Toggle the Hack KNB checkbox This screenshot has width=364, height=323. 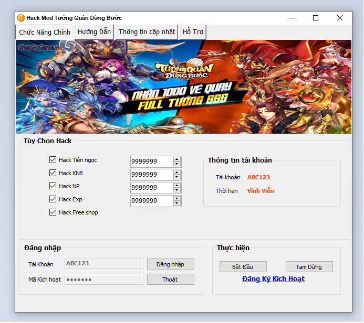coord(53,173)
